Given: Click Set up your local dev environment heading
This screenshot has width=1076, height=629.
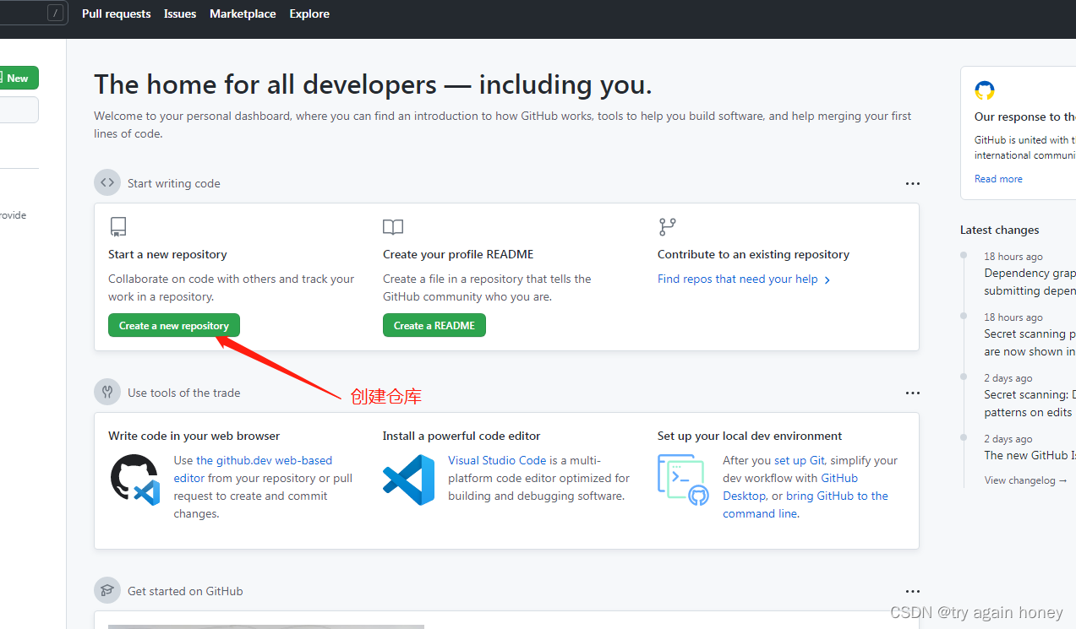Looking at the screenshot, I should (750, 436).
